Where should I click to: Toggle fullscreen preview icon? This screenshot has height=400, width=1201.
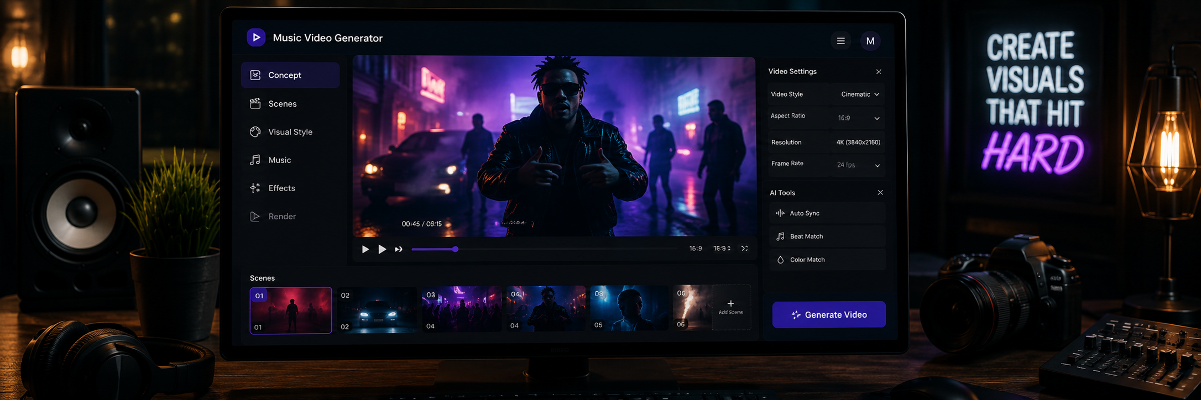745,249
